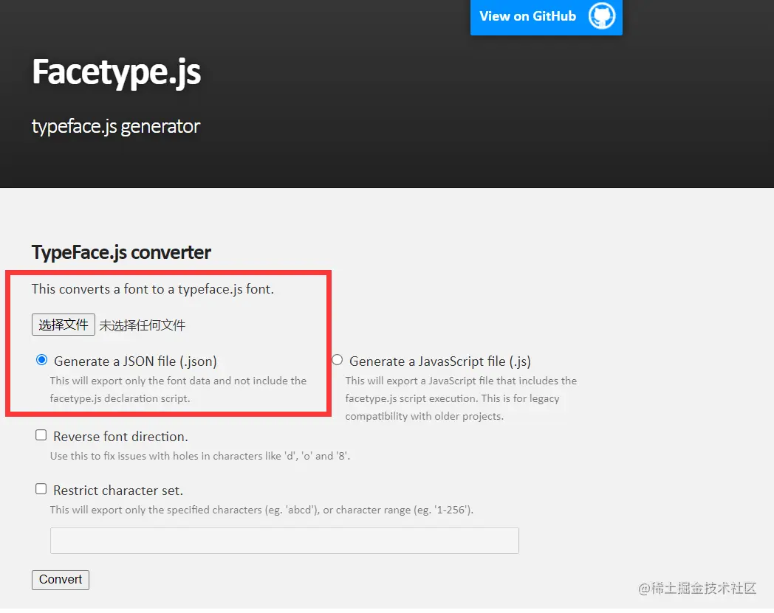
Task: Click the "Reverse font direction." label text
Action: click(120, 437)
